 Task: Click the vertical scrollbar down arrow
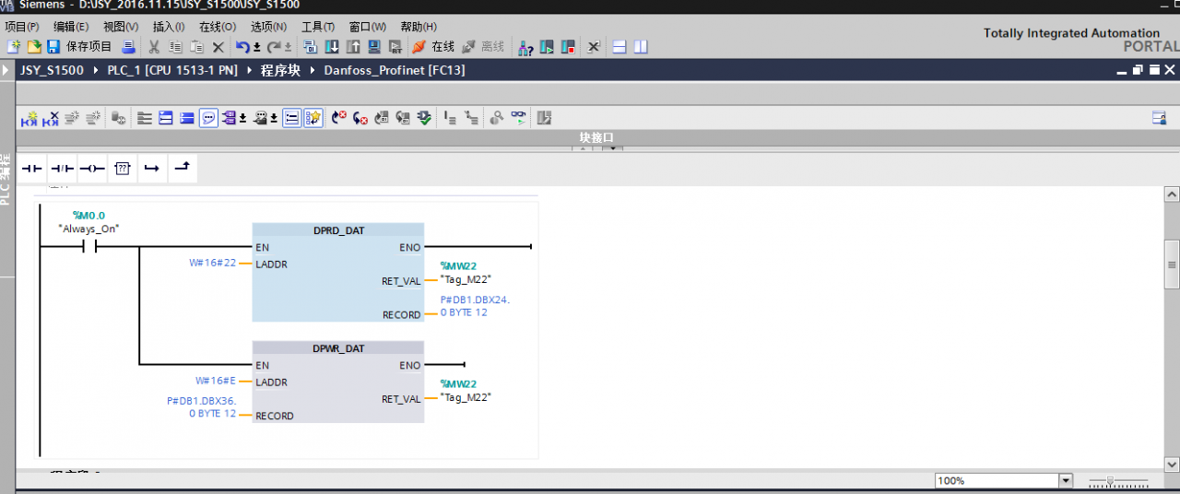[x=1172, y=464]
